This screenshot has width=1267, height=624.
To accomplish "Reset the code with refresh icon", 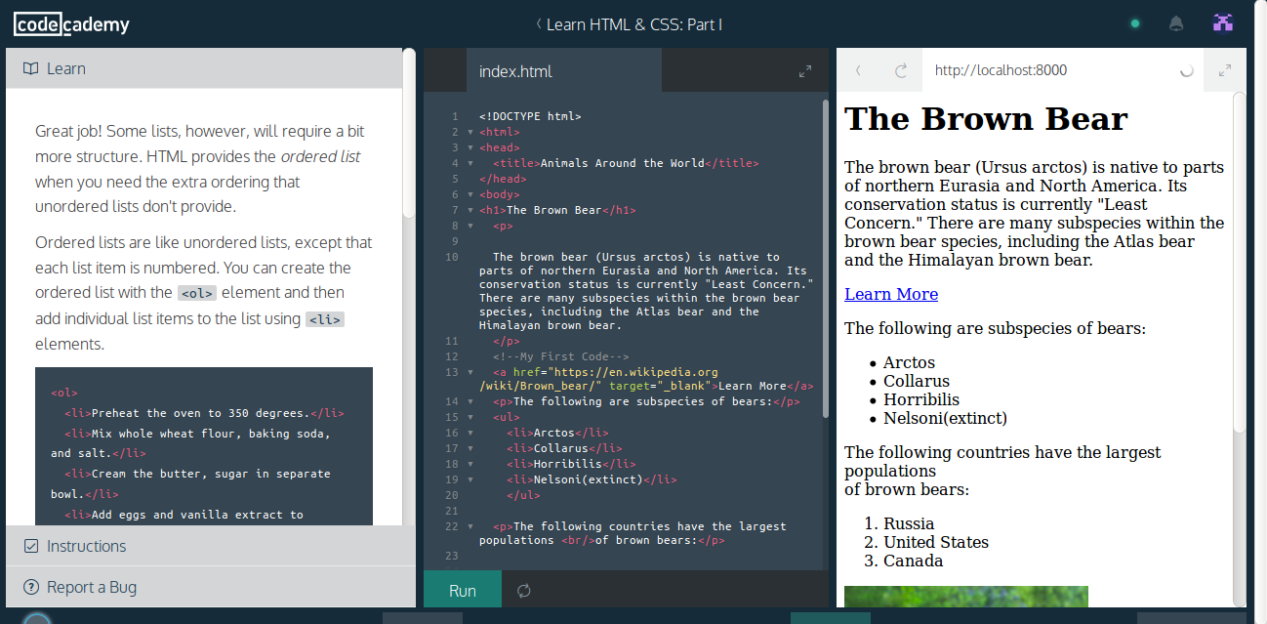I will click(x=524, y=591).
